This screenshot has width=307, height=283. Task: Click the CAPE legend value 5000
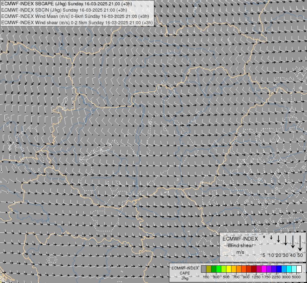click(296, 277)
